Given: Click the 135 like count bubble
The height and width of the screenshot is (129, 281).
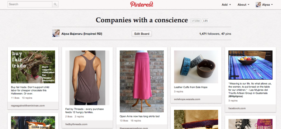Looking at the screenshot, I should coord(205,21).
